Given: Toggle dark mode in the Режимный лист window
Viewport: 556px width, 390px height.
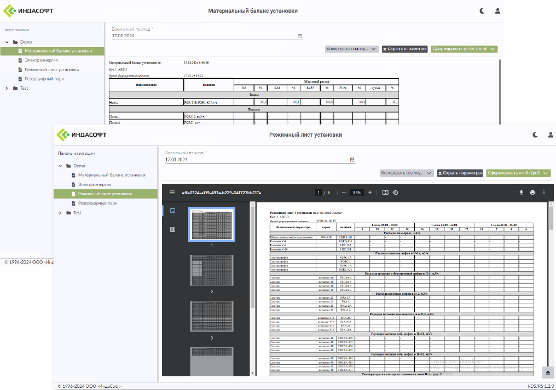Looking at the screenshot, I should click(535, 135).
